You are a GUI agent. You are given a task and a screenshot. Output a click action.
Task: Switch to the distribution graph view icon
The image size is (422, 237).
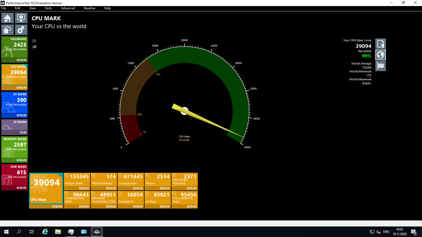[34, 47]
